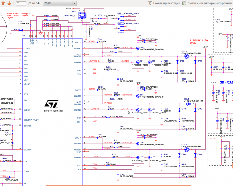
Task: Click the 'CP39' label
Action: [x=199, y=61]
